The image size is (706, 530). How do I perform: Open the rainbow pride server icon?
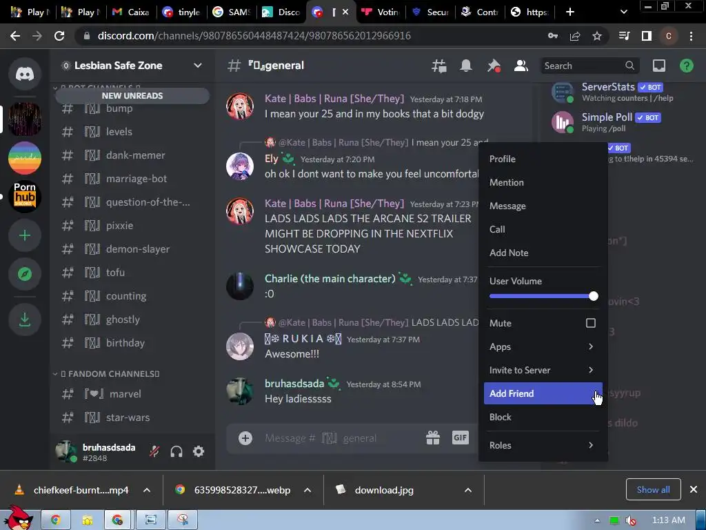coord(25,158)
